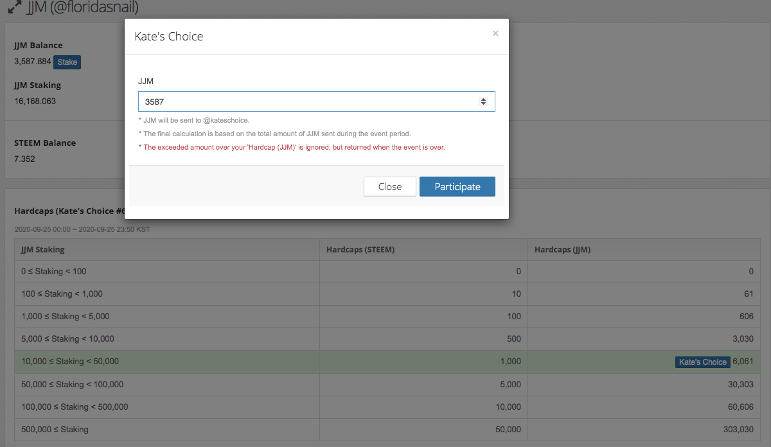Click the STEEM Balance value 7.352
This screenshot has height=447, width=771.
click(24, 159)
